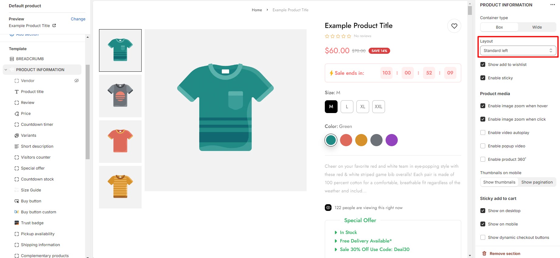Click the Price block icon
Image resolution: width=560 pixels, height=258 pixels.
17,114
